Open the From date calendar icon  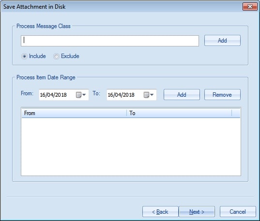pos(78,95)
